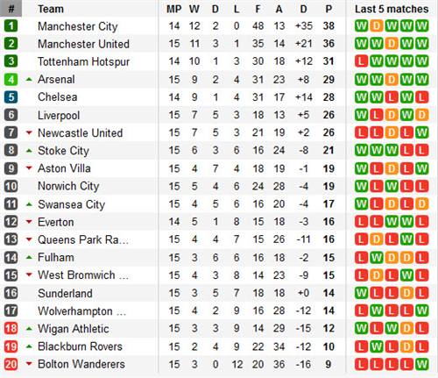Image resolution: width=438 pixels, height=378 pixels.
Task: Click Manchester City's rank 1 badge
Action: (11, 25)
